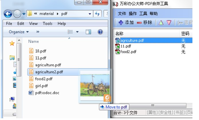199x120 pixels.
Task: Select agriculture.pdf in Explorer file list
Action: pyautogui.click(x=48, y=65)
